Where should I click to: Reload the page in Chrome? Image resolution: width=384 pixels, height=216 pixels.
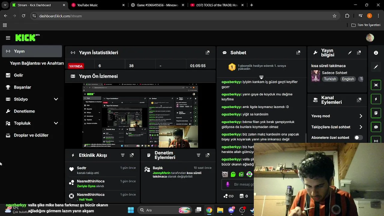[23, 16]
